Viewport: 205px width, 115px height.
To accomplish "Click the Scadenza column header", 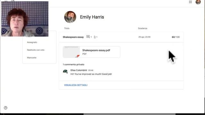I will 143,28.
